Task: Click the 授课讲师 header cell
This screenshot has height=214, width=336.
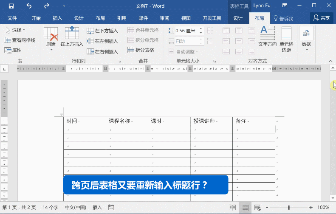Action: pyautogui.click(x=212, y=121)
